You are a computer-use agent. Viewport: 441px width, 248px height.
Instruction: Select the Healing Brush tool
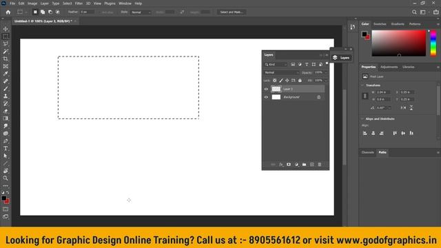point(6,81)
